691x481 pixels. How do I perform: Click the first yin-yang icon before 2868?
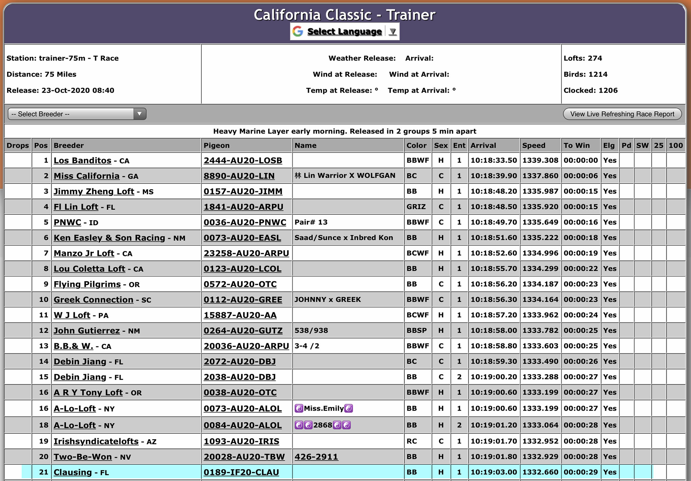tap(299, 425)
